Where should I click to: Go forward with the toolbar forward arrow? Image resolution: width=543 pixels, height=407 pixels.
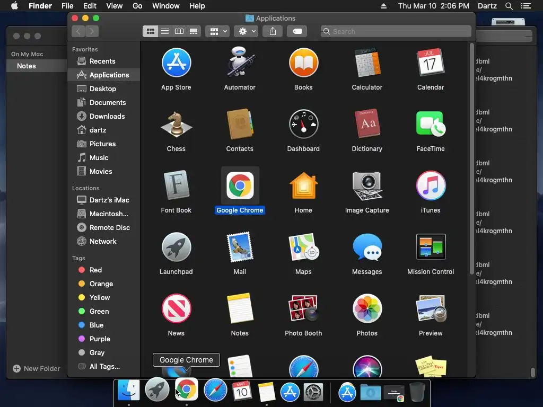pos(92,31)
